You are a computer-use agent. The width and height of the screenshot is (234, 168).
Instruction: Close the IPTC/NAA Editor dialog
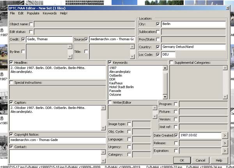point(227,8)
